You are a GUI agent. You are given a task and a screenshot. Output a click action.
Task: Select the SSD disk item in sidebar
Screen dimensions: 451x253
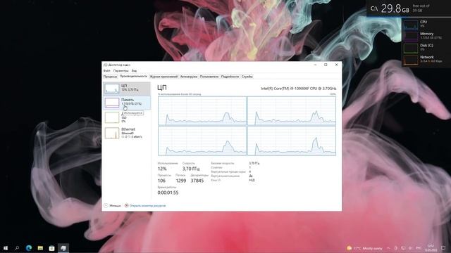click(x=127, y=117)
